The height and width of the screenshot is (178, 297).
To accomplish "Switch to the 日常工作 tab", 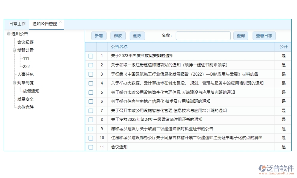I will pos(18,23).
